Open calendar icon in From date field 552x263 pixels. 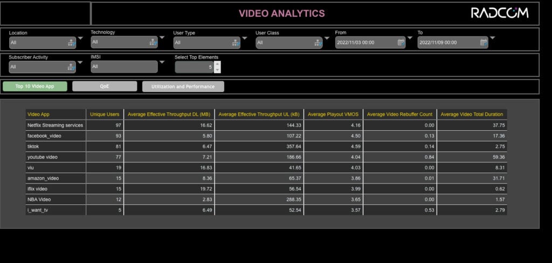(401, 42)
